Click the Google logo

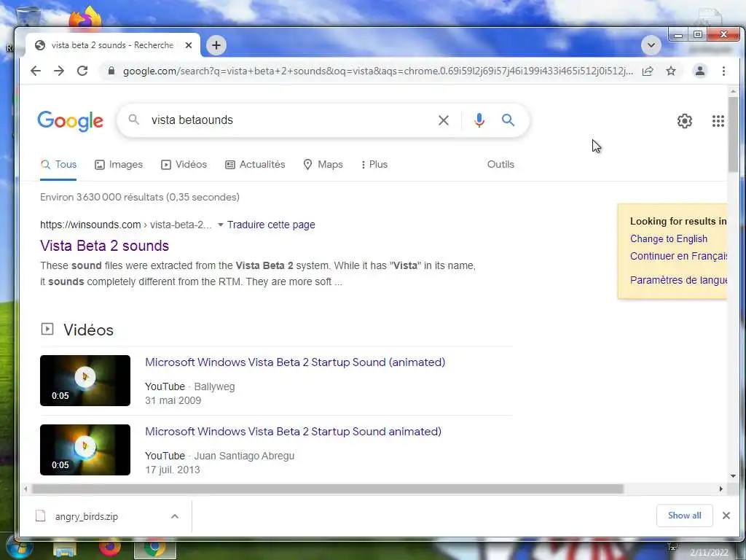(71, 121)
